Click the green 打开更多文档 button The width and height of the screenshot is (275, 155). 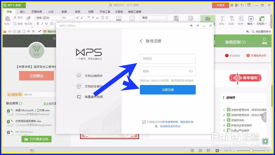tap(37, 139)
